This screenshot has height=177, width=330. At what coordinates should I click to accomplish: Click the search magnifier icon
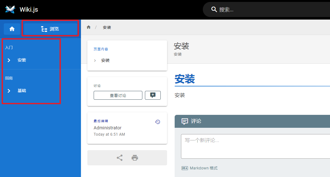click(214, 9)
